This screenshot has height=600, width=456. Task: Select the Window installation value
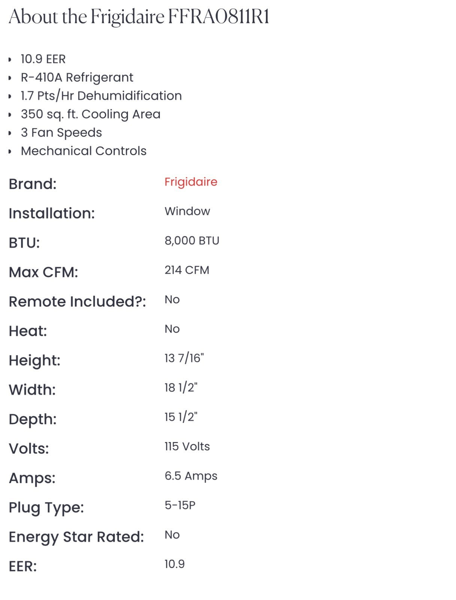point(187,211)
